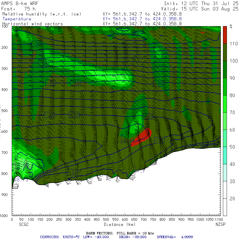Click the red color bar segment above 110
Image resolution: width=240 pixels, height=240 pixels.
[225, 35]
